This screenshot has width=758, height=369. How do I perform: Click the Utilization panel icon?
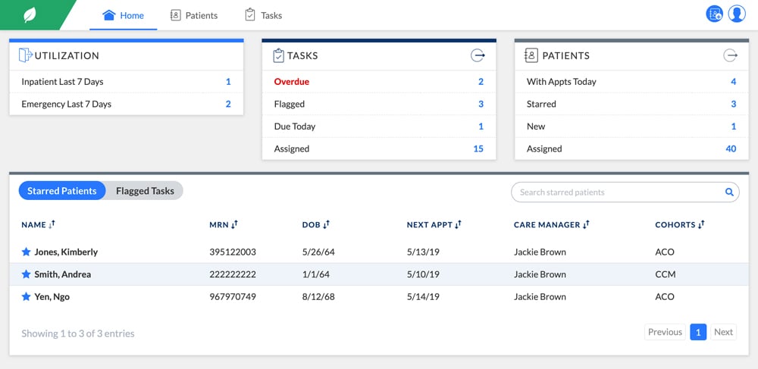(26, 55)
